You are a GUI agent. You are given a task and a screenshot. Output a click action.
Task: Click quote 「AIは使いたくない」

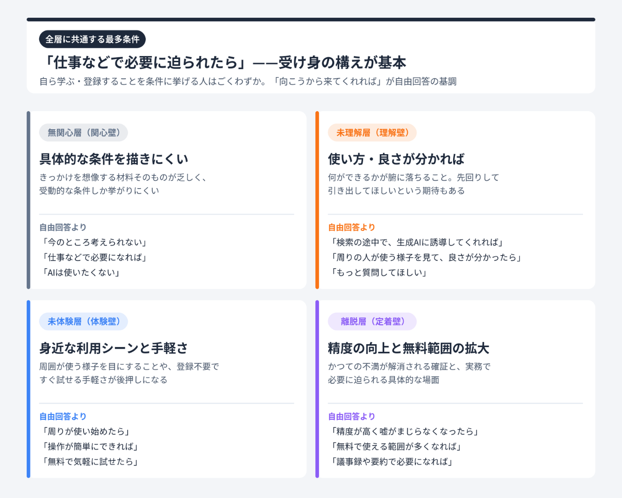81,272
